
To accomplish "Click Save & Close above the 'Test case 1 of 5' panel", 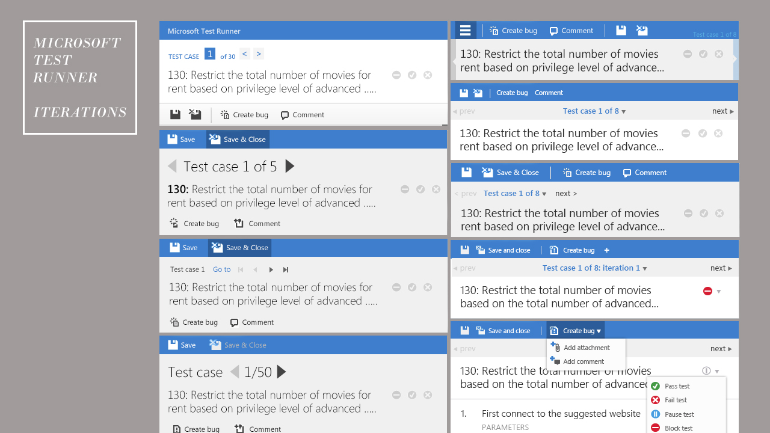I will pyautogui.click(x=238, y=140).
